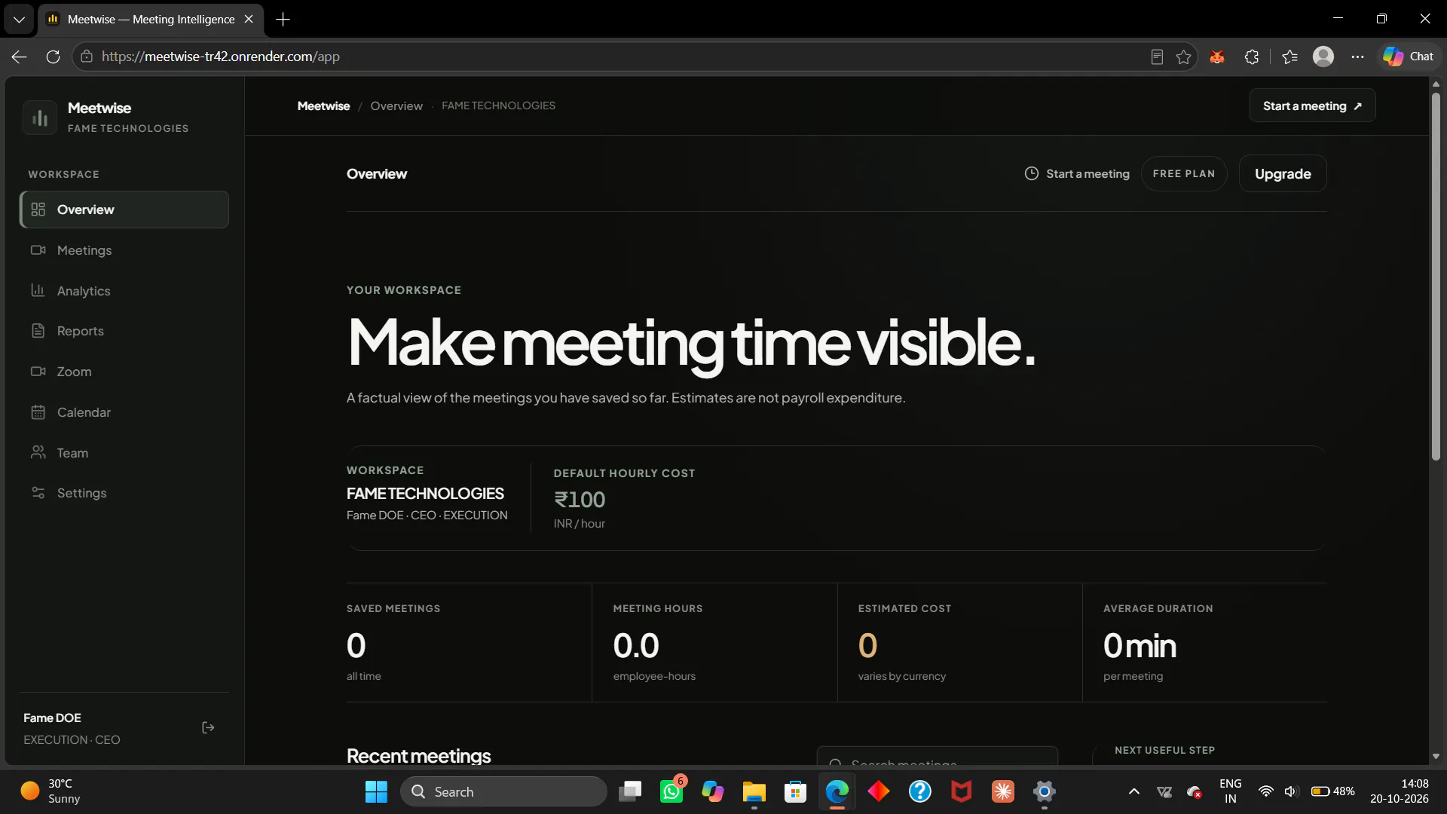Click the FREE PLAN badge
1447x814 pixels.
click(1183, 174)
